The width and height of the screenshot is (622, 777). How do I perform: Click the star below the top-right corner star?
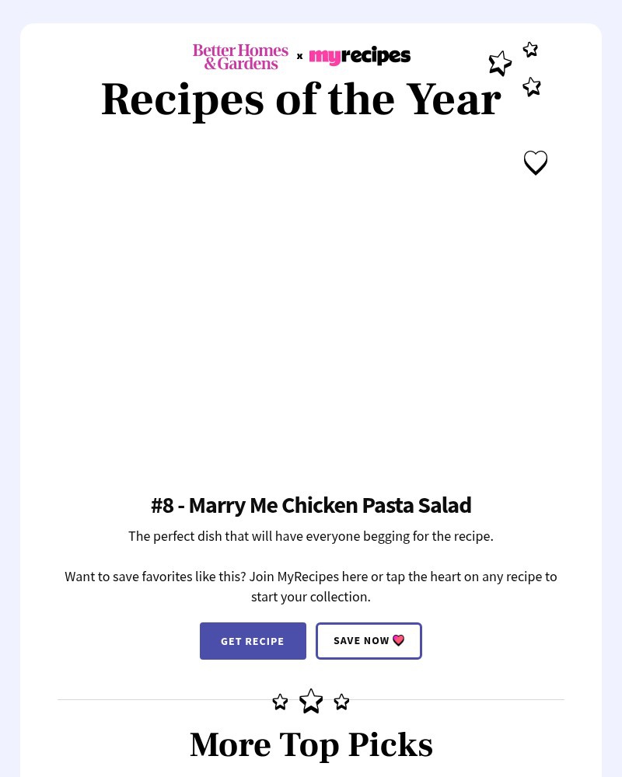coord(532,87)
